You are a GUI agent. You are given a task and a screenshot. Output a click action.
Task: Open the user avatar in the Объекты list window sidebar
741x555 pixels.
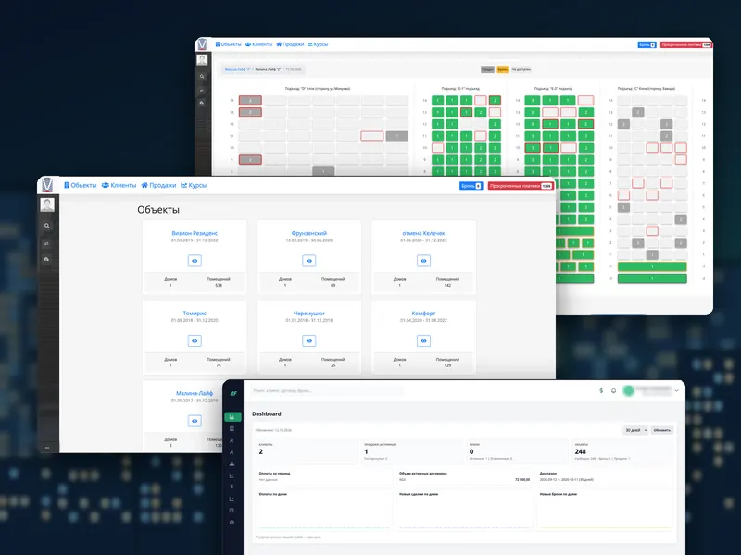click(47, 204)
